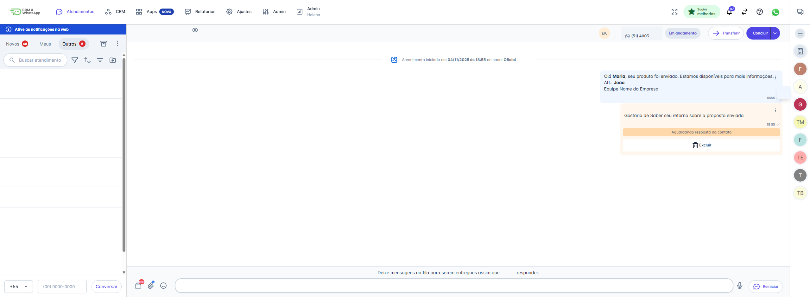Expand the Concluir dropdown arrow
The image size is (810, 297).
click(775, 33)
